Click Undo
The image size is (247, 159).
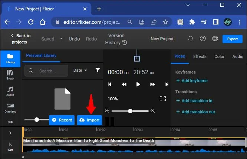74,39
